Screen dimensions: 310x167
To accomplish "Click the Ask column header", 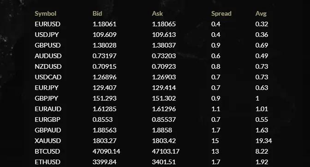I will 157,13.
